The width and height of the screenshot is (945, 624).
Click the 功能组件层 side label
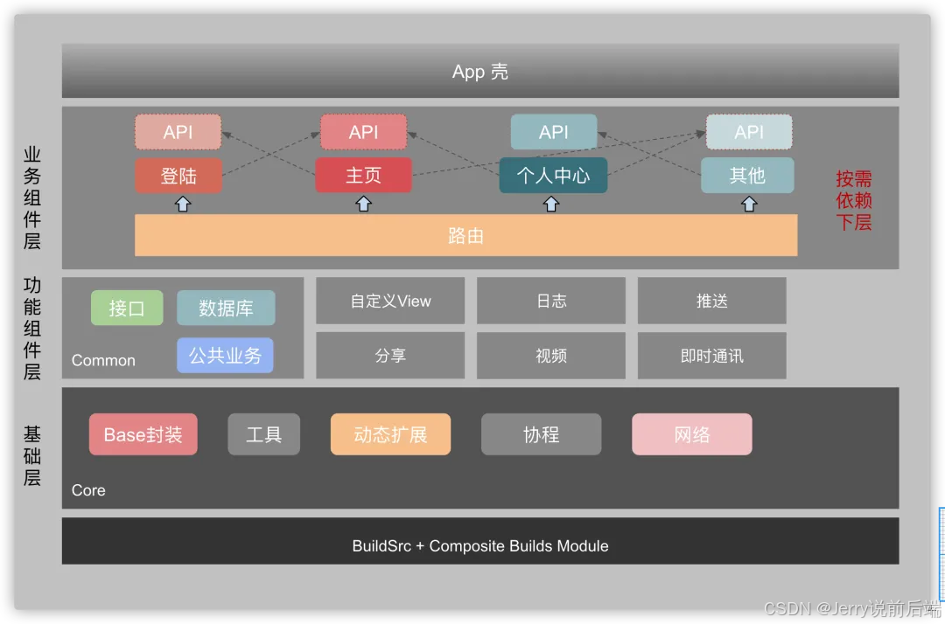tap(32, 328)
